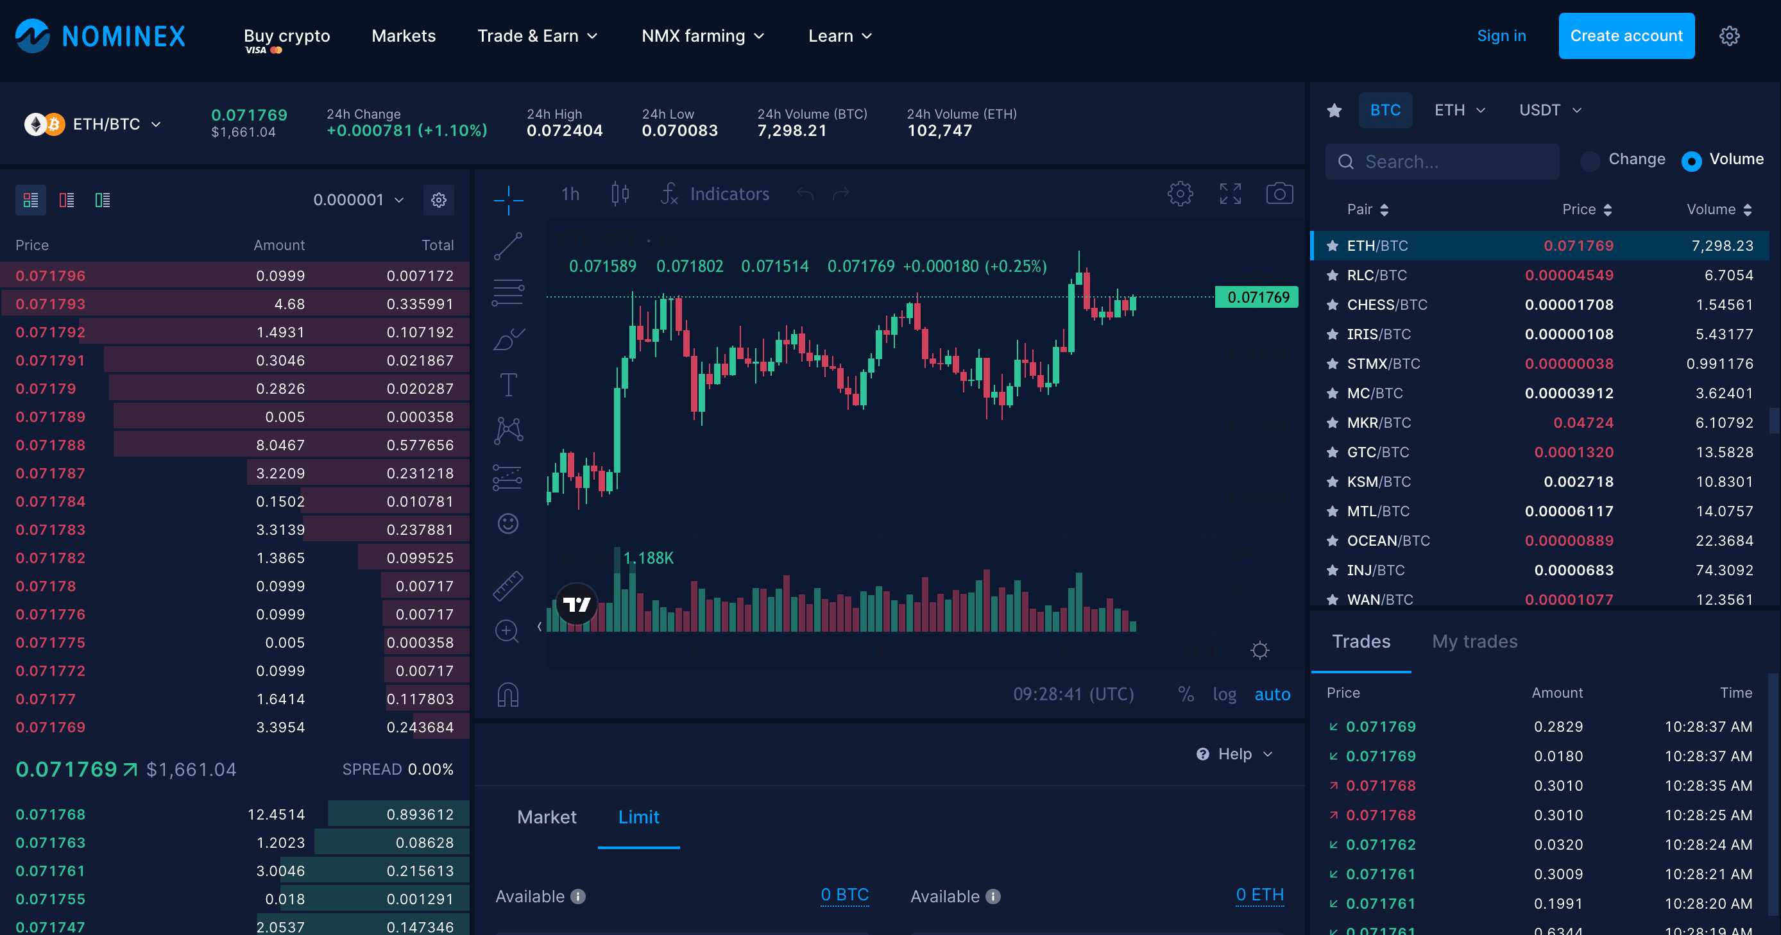Open order book settings gear

(438, 201)
